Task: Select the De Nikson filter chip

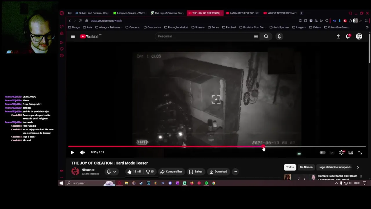Action: (x=306, y=167)
